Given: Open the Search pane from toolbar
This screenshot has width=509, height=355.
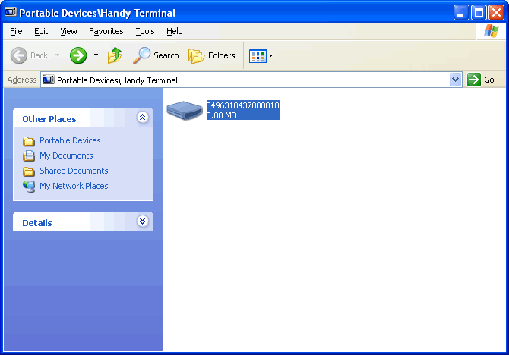Looking at the screenshot, I should (x=156, y=55).
